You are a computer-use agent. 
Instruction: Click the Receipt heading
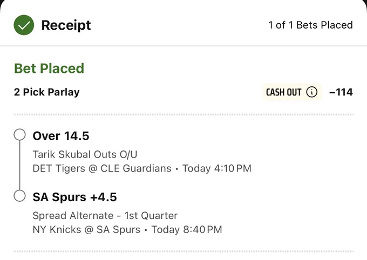click(x=66, y=25)
